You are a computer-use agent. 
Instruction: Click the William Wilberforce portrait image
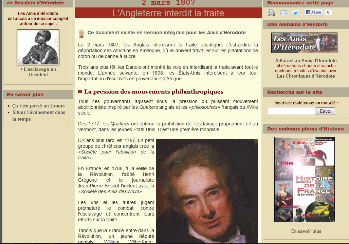pos(207,191)
